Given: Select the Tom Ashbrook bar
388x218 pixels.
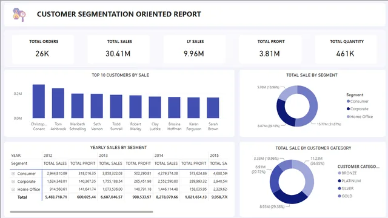Looking at the screenshot, I should pos(58,103).
